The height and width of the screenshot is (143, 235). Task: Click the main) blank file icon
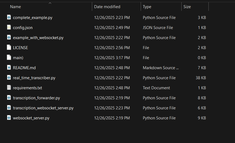click(9, 58)
